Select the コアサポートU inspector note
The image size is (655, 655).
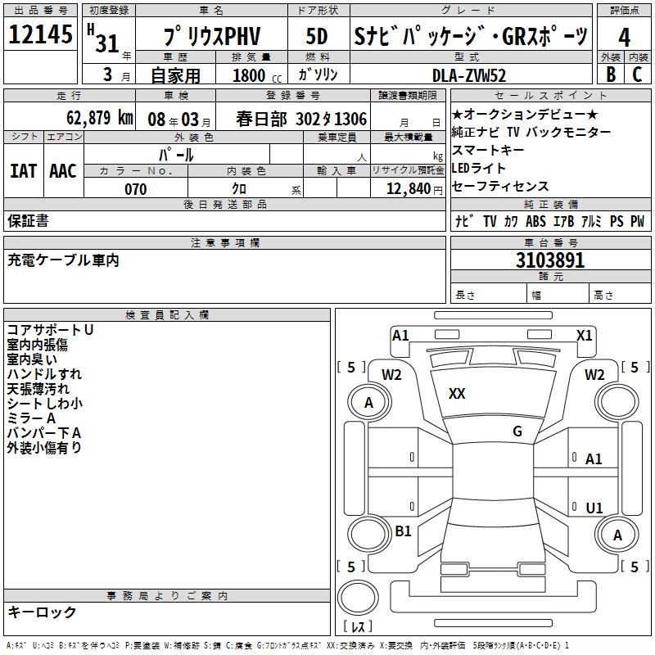50,330
